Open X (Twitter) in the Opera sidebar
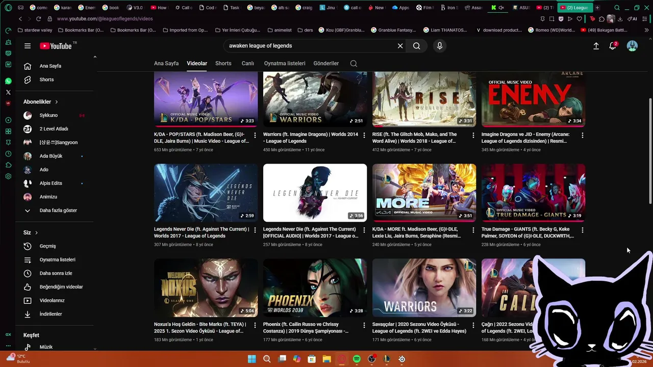Screen dimensions: 653x367 [8, 92]
